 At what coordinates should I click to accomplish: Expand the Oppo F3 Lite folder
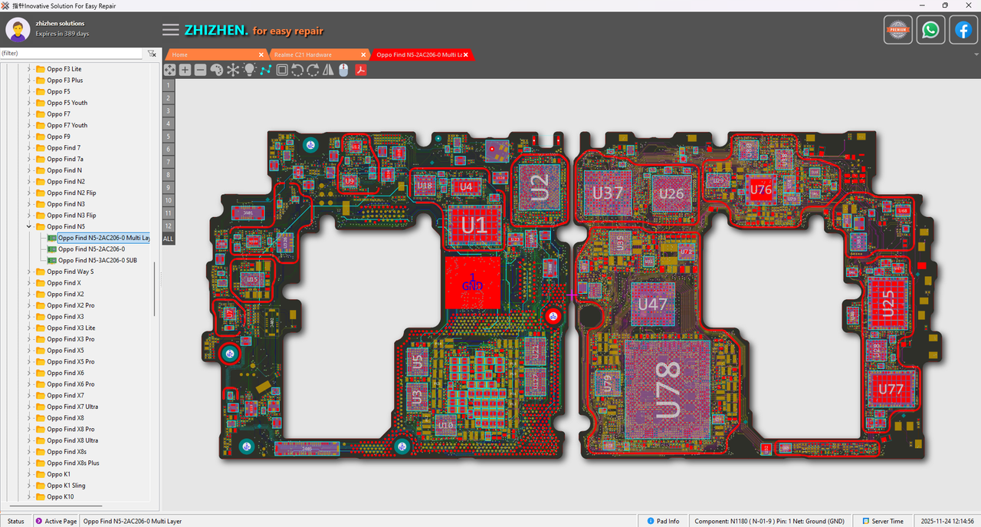[29, 69]
